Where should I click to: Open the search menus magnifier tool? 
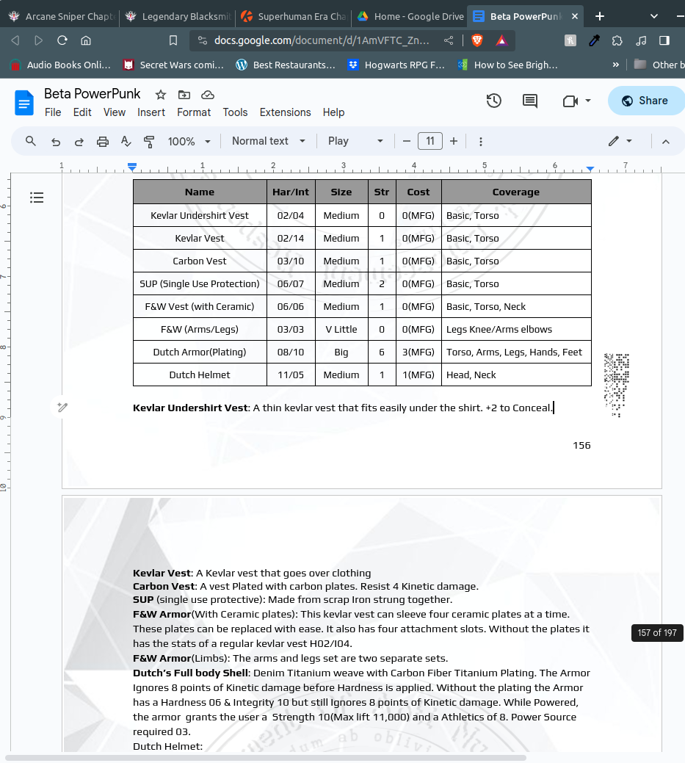coord(31,141)
